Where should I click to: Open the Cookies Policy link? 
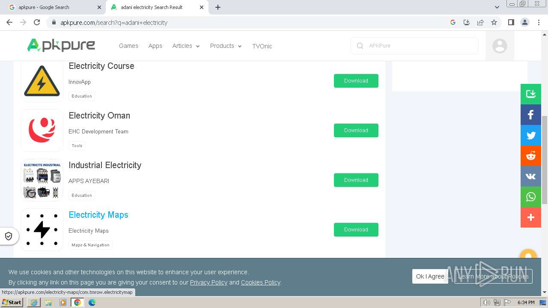coord(260,282)
